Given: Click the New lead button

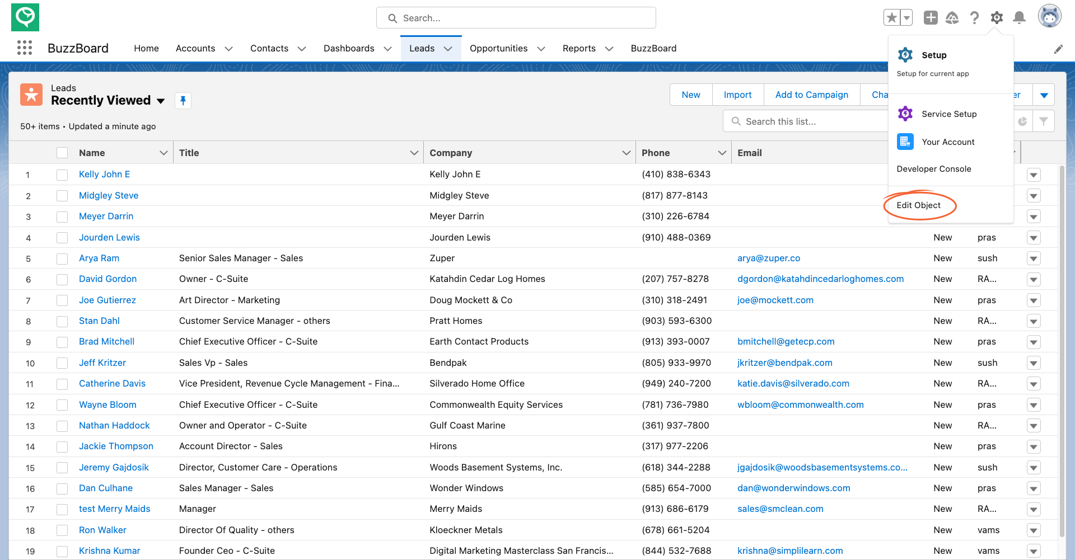Looking at the screenshot, I should (691, 95).
